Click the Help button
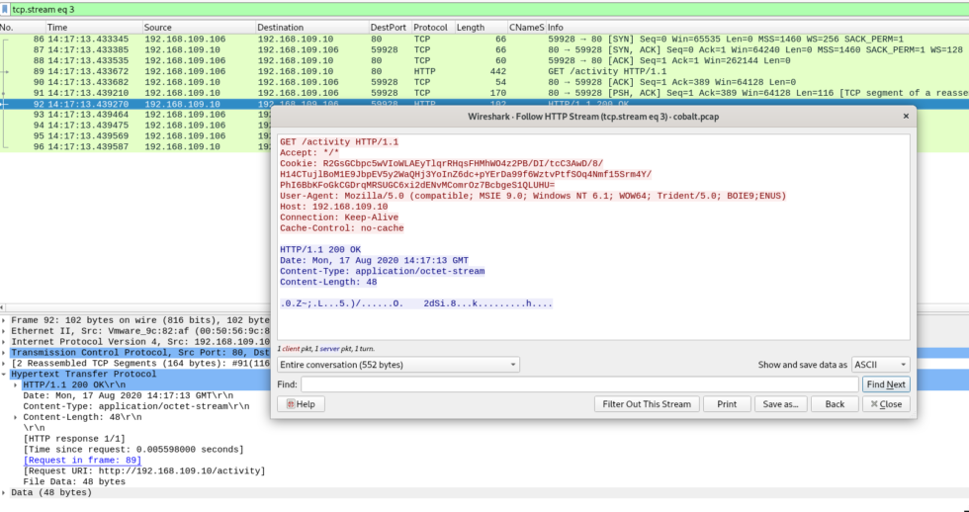Viewport: 969px width, 512px height. pos(301,404)
